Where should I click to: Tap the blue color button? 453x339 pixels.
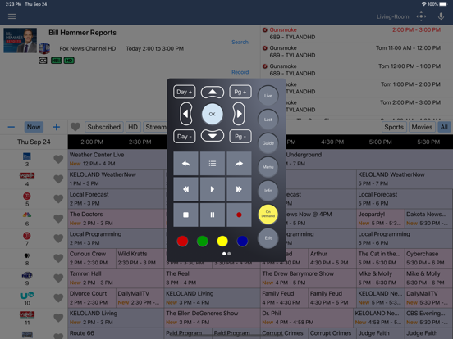(x=242, y=241)
